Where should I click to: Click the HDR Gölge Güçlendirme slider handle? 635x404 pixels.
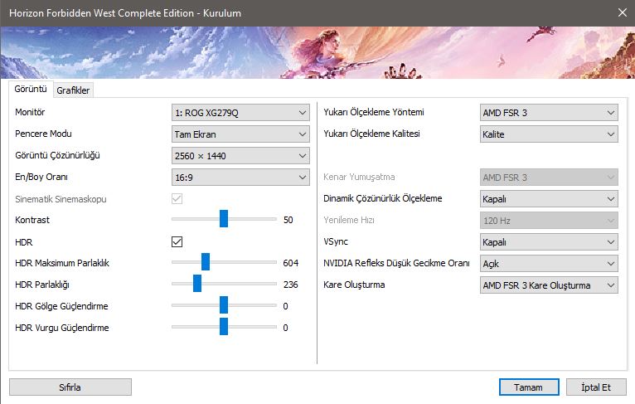(x=224, y=304)
